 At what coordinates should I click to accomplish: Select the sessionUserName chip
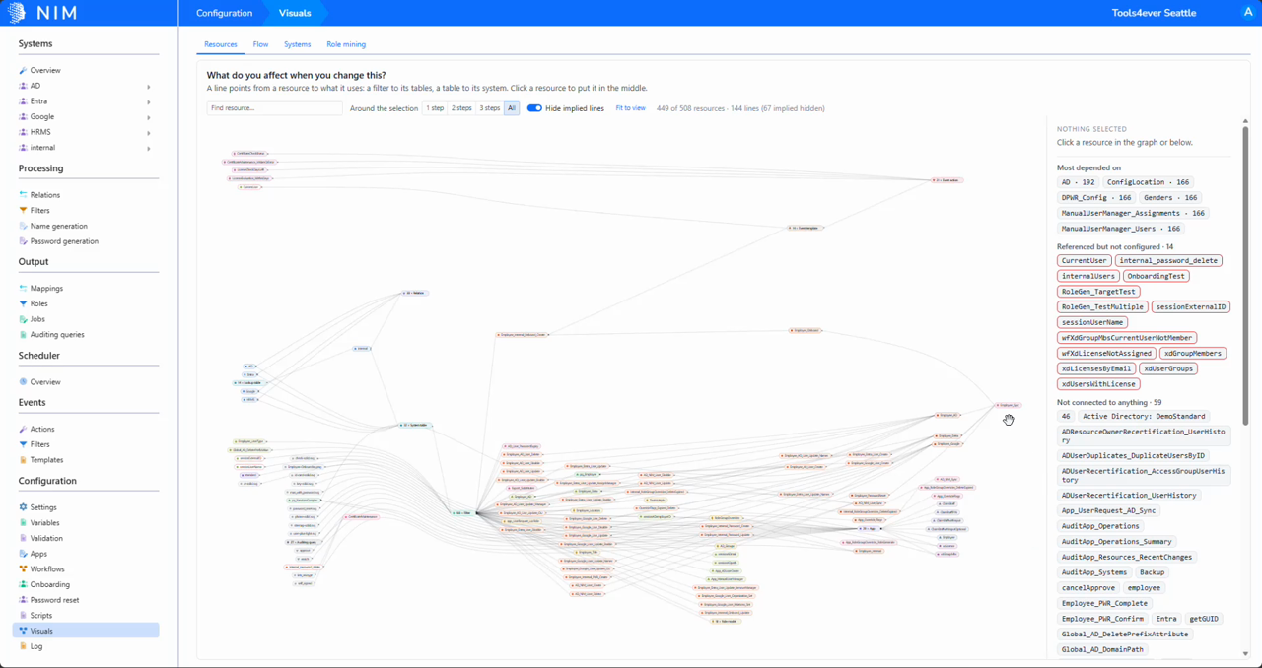(1092, 322)
